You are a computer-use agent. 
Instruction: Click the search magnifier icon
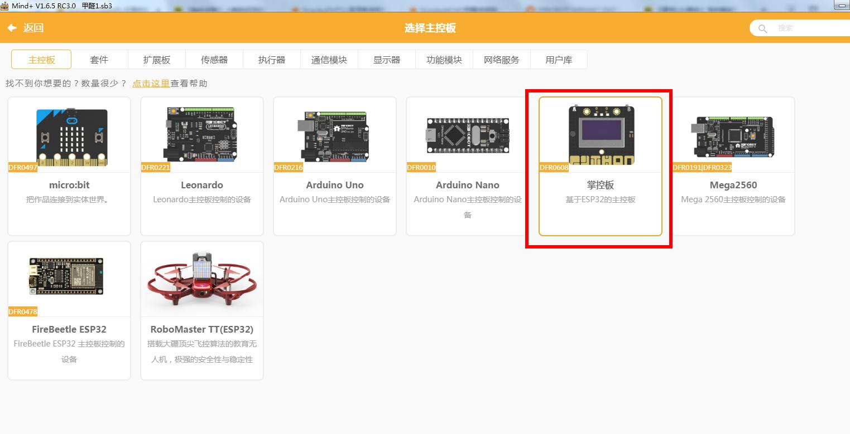pyautogui.click(x=762, y=28)
